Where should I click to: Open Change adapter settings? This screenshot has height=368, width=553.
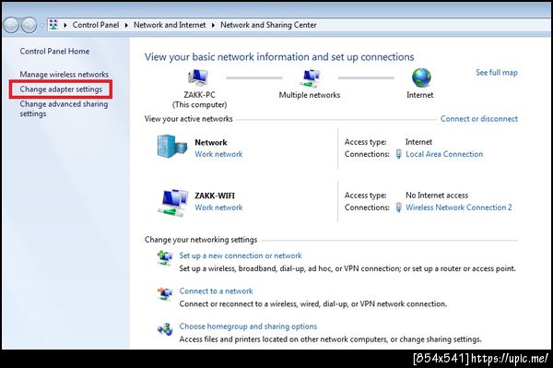click(x=61, y=89)
